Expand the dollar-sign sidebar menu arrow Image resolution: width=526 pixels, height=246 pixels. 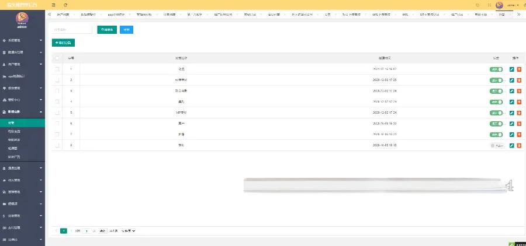(x=41, y=216)
